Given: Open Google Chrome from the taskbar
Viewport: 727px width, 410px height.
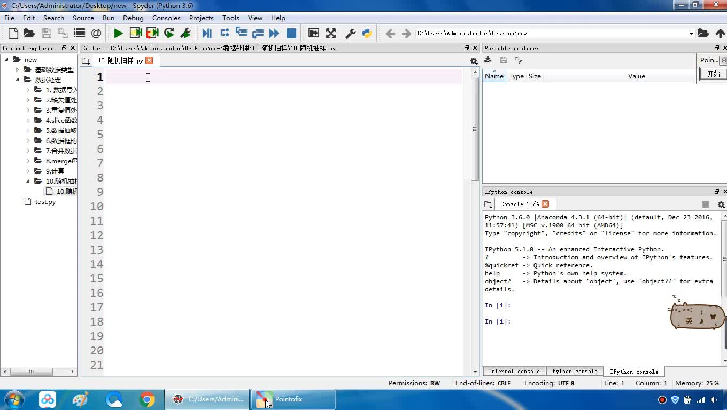Looking at the screenshot, I should coord(147,399).
